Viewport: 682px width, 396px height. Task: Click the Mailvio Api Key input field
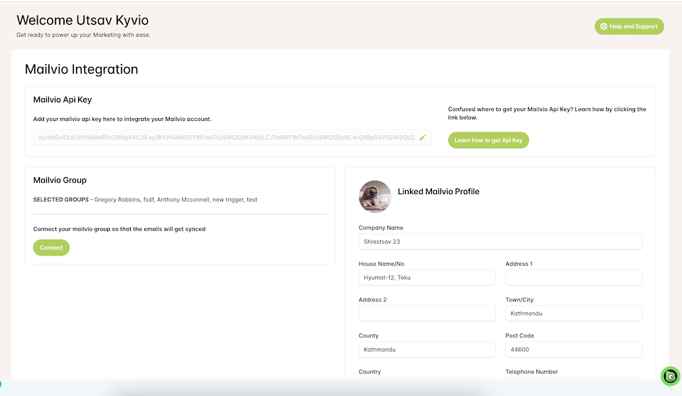coord(232,137)
